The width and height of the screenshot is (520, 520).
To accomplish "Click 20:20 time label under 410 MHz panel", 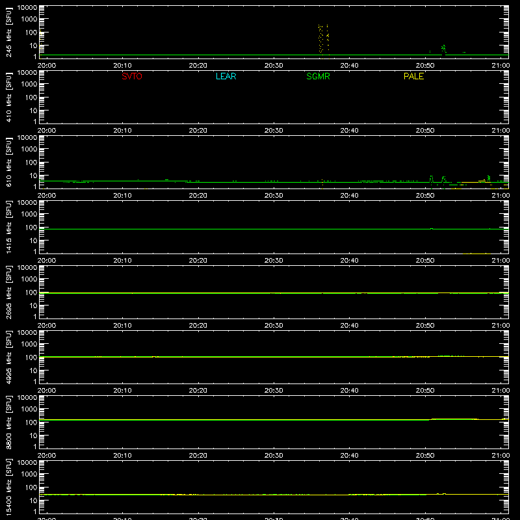I will [x=198, y=131].
